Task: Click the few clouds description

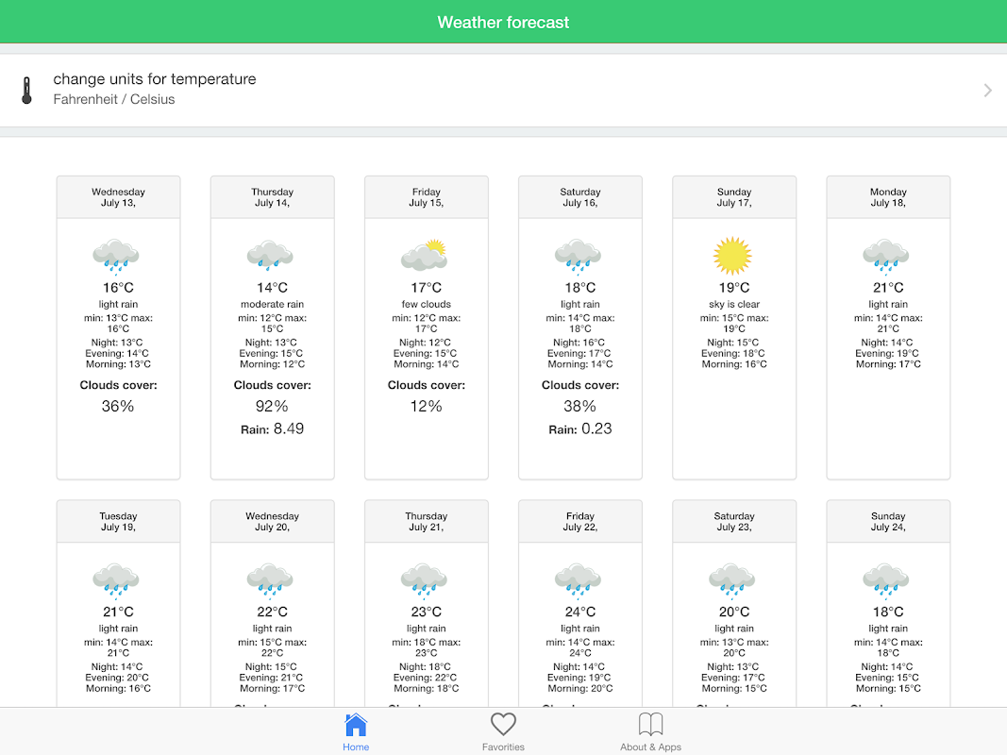Action: (427, 304)
